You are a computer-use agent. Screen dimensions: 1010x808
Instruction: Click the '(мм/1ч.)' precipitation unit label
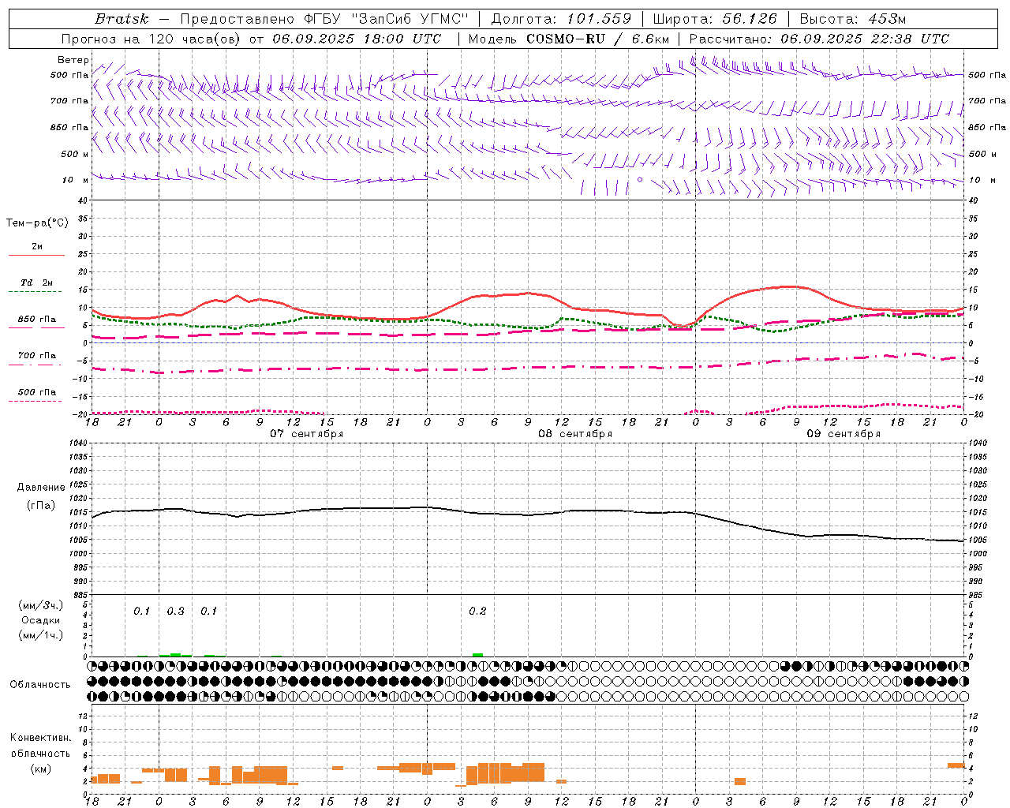(x=41, y=635)
